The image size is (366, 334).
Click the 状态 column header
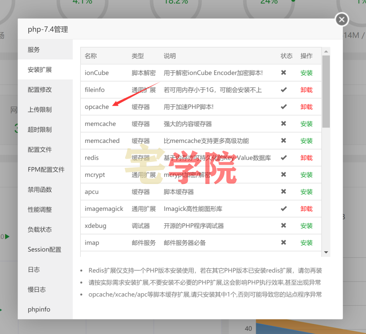pyautogui.click(x=286, y=56)
